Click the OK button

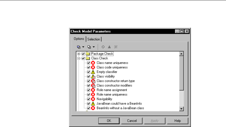tap(109, 121)
